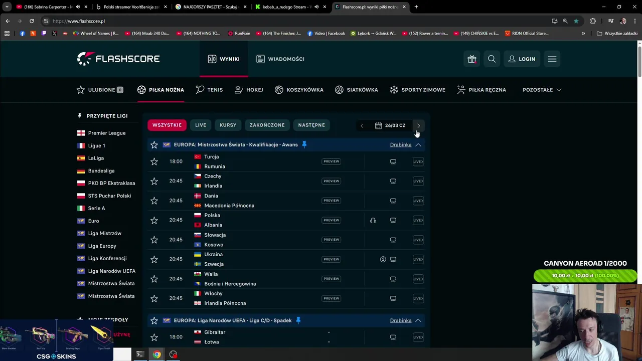Favorite the Mistrzostwa Świata Kwalifikacje league star
Viewport: 642px width, 361px height.
154,145
